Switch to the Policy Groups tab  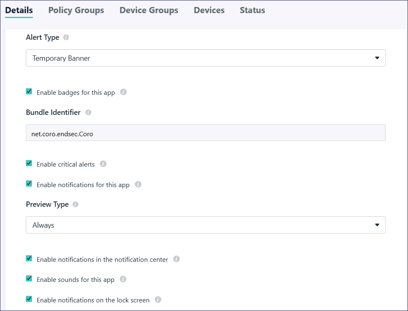click(76, 10)
